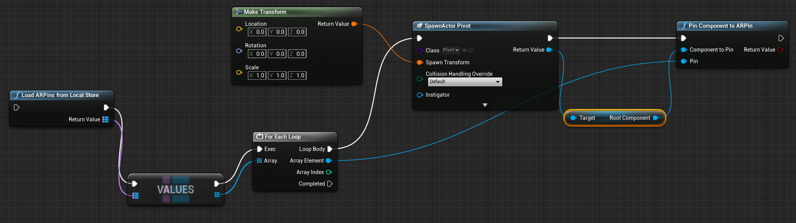The height and width of the screenshot is (223, 796).
Task: Click Pin Component to ARPin input exec pin
Action: tap(684, 38)
